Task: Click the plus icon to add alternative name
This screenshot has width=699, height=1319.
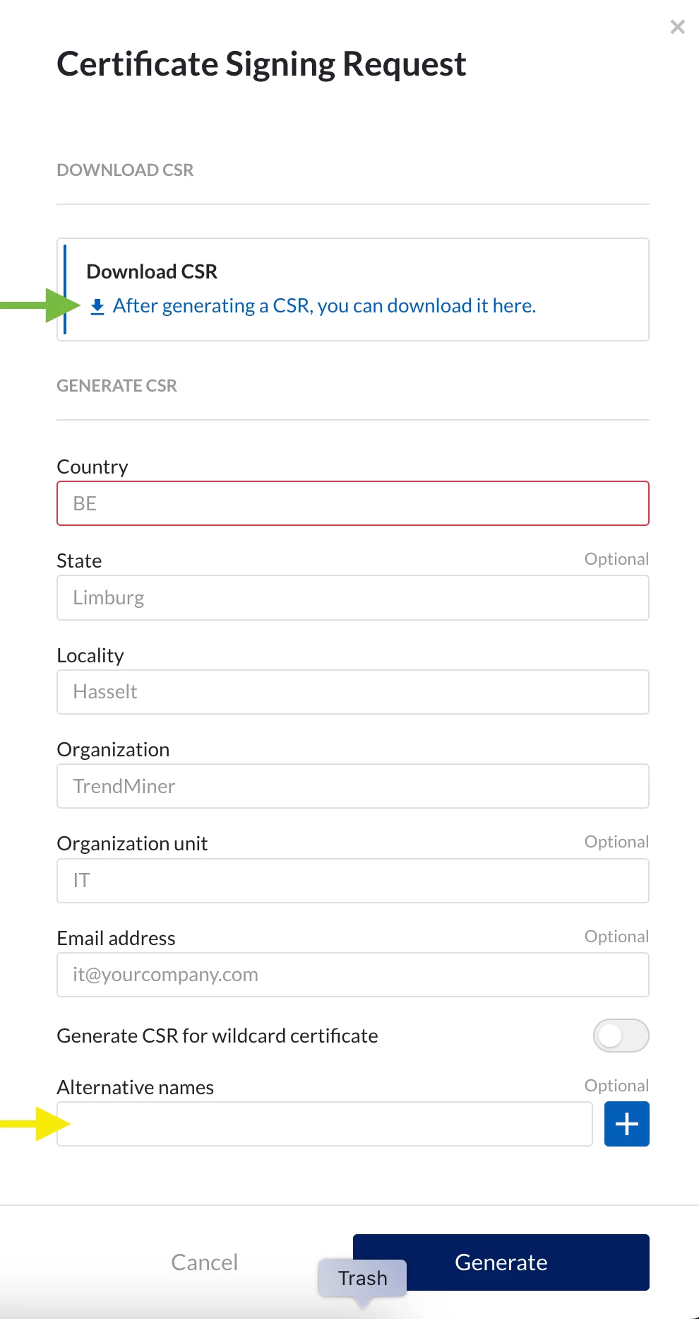Action: [626, 1124]
